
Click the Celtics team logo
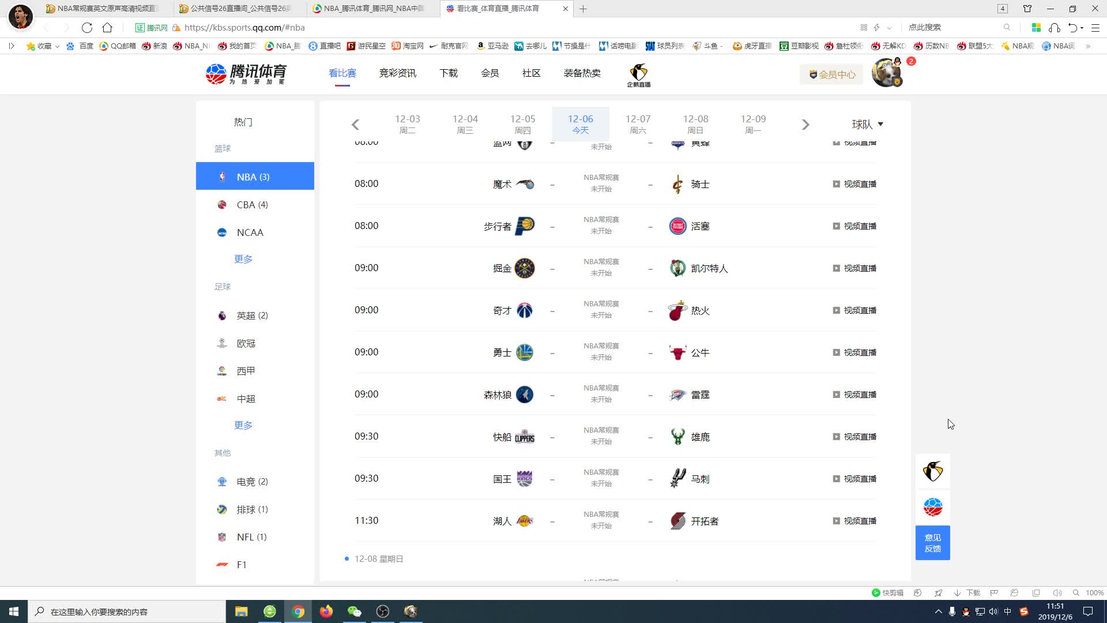(x=677, y=268)
